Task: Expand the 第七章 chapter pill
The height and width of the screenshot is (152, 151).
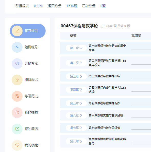Action: tap(76, 128)
